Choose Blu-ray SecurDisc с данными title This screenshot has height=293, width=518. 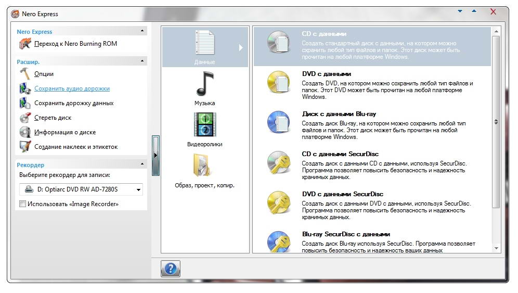coord(346,234)
